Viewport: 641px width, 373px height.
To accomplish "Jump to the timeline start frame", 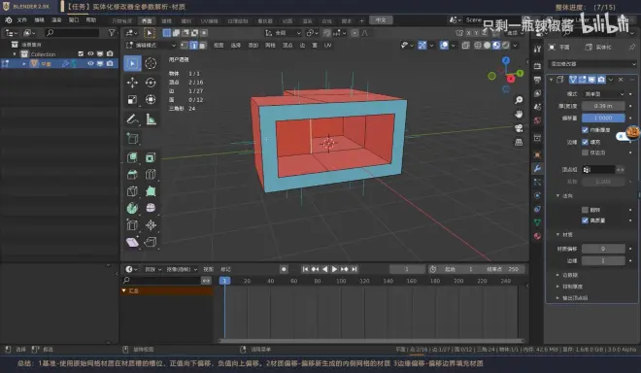I will 305,269.
